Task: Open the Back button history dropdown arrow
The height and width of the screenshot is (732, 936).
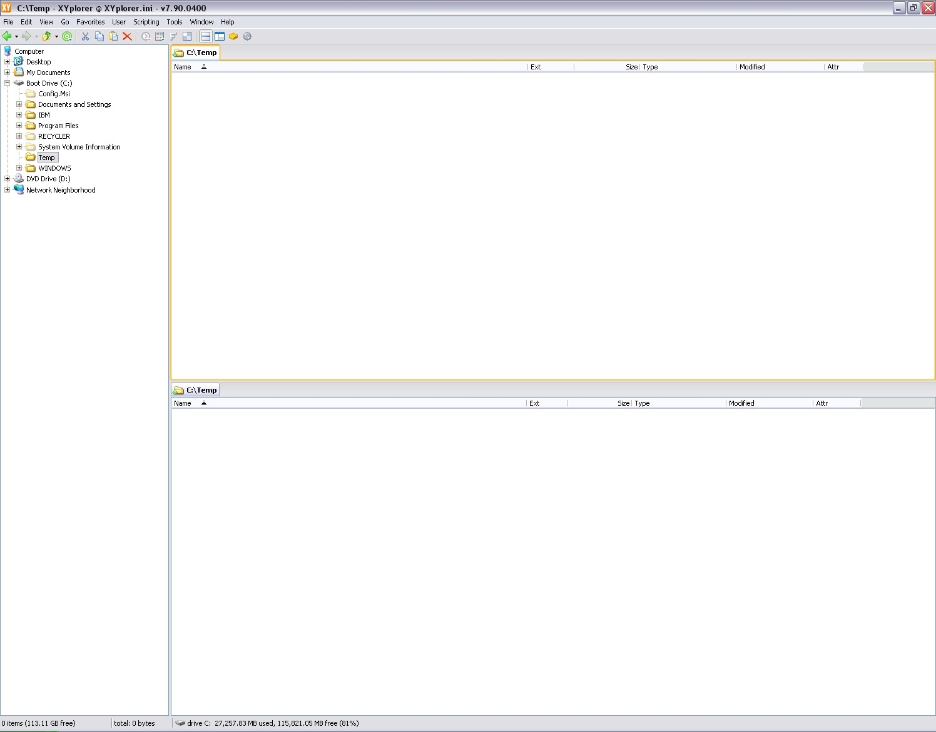Action: point(16,36)
